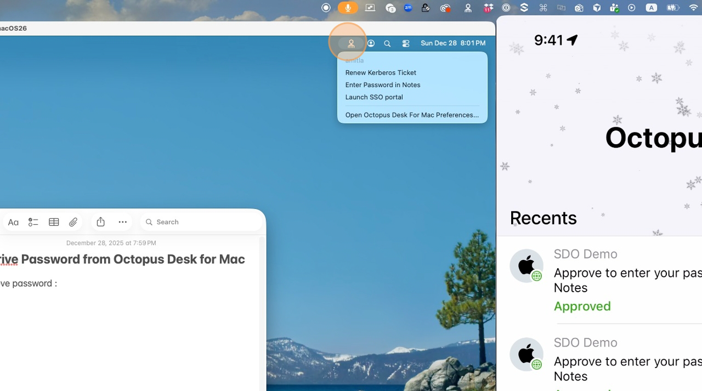Click the Aa text formatting icon in Notes
Image resolution: width=702 pixels, height=391 pixels.
pos(13,222)
